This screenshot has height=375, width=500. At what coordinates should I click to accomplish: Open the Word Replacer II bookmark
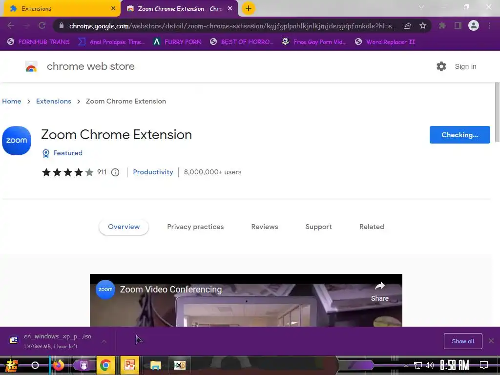point(385,42)
